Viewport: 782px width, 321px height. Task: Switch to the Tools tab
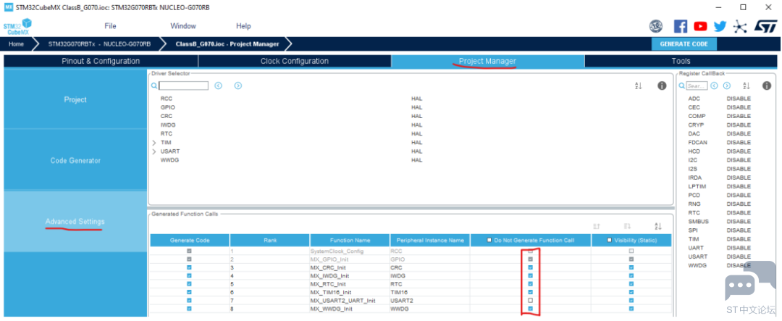(681, 61)
